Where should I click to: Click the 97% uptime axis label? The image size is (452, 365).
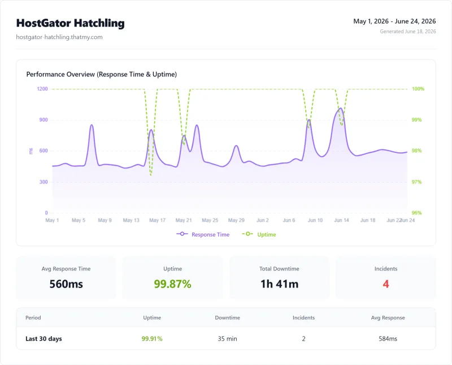416,182
